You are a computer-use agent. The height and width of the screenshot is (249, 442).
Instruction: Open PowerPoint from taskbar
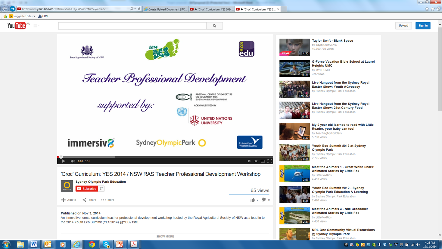(120, 244)
